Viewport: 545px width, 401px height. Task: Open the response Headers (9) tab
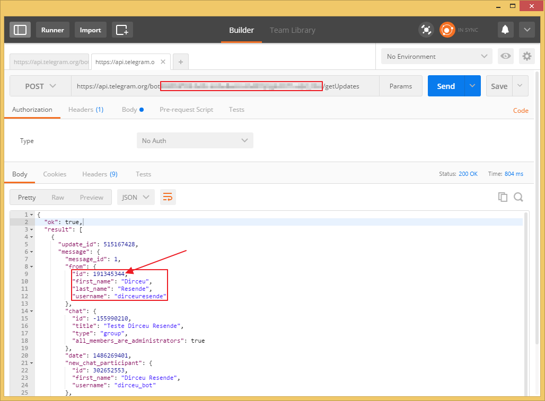(100, 174)
